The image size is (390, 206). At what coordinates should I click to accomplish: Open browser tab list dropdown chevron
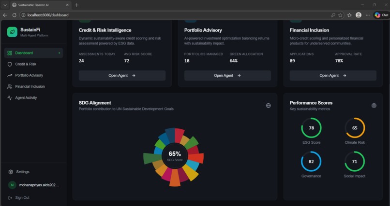(5, 5)
